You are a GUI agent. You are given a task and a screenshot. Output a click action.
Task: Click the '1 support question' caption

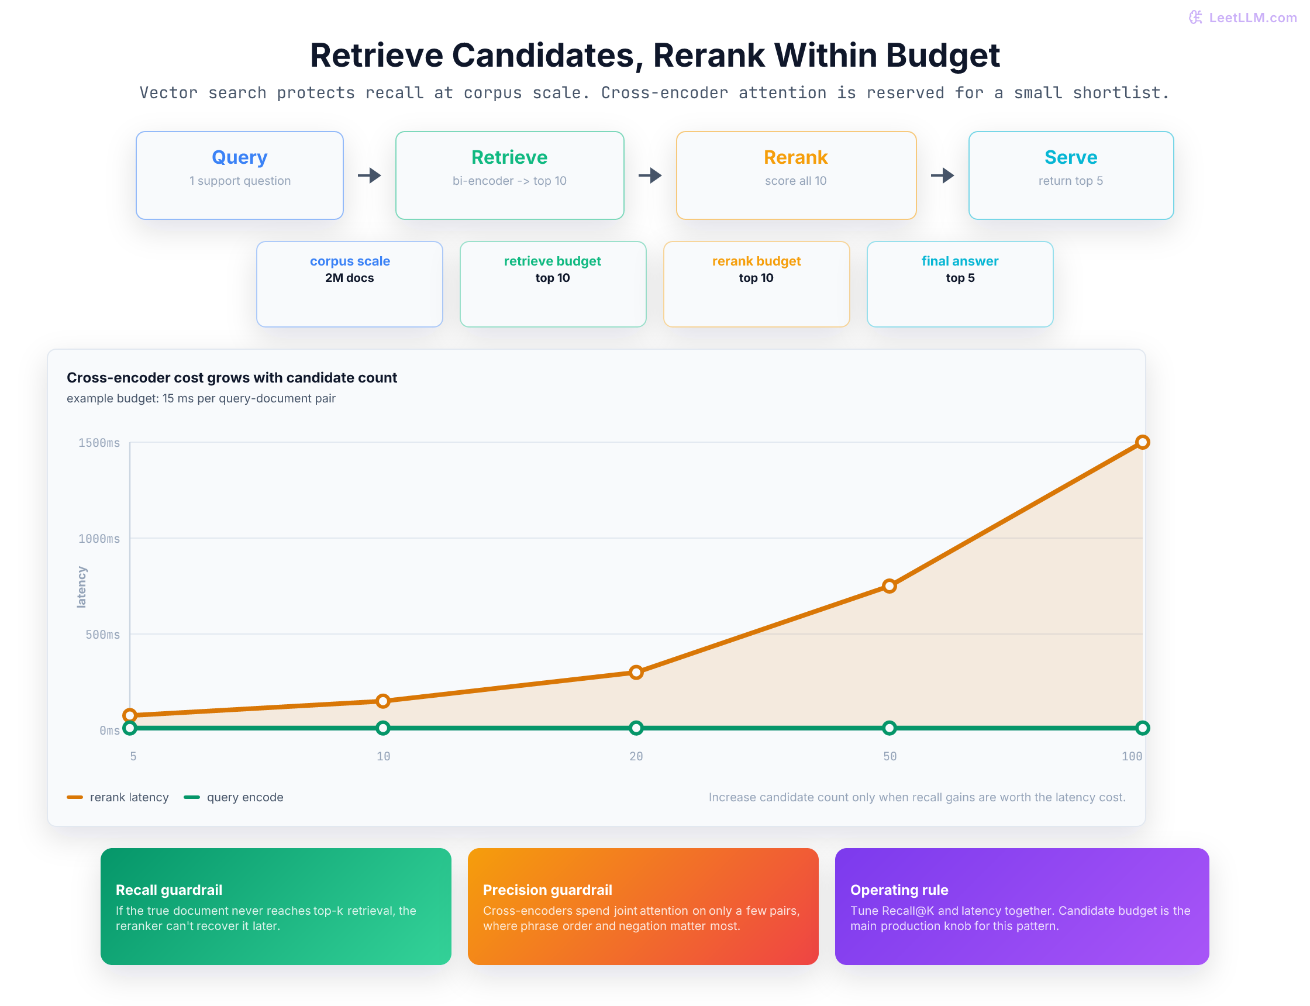[240, 181]
